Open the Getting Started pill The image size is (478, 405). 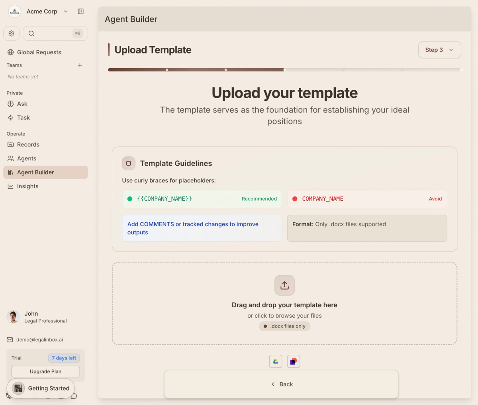(41, 388)
